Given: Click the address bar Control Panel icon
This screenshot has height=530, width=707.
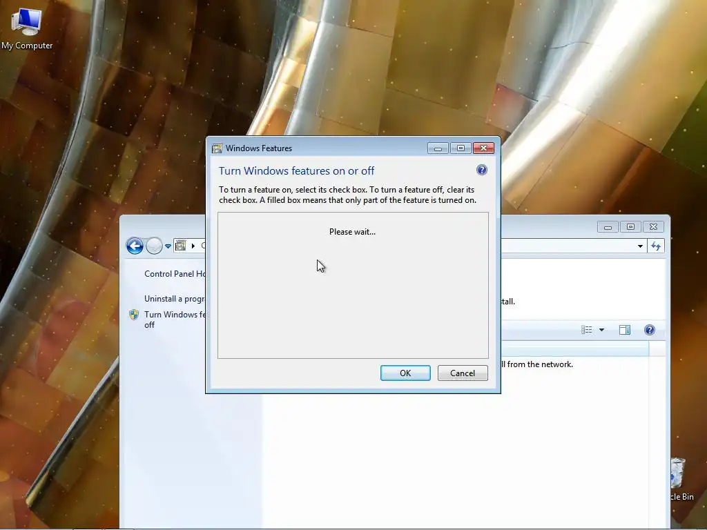Looking at the screenshot, I should click(x=180, y=246).
